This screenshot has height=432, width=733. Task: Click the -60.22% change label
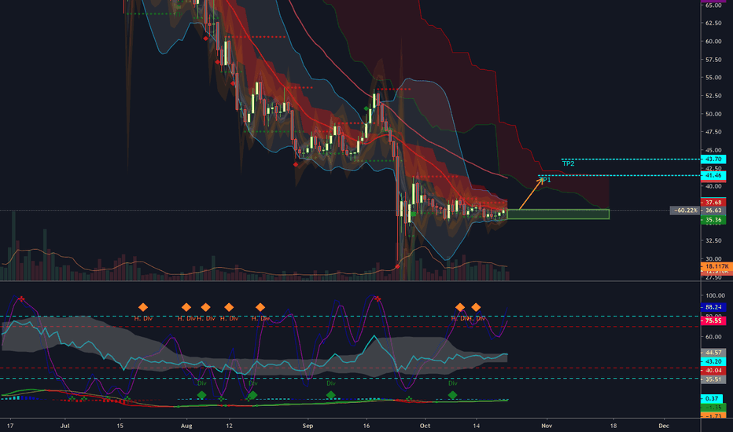(x=685, y=211)
